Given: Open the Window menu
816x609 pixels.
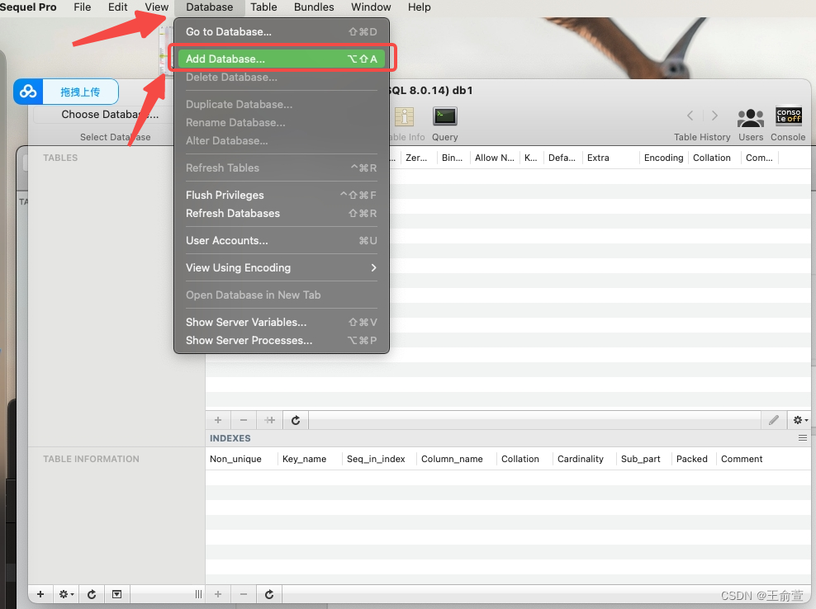Looking at the screenshot, I should click(371, 7).
